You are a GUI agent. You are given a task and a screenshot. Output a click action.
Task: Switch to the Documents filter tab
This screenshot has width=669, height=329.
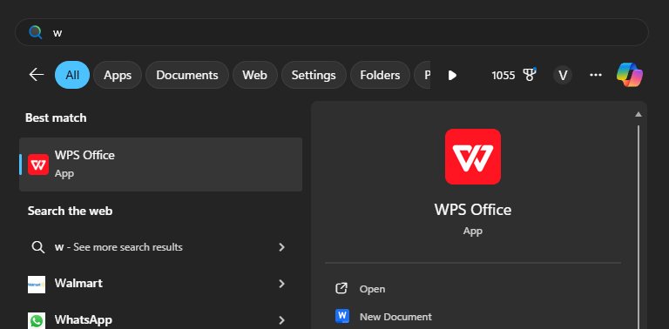pyautogui.click(x=187, y=75)
